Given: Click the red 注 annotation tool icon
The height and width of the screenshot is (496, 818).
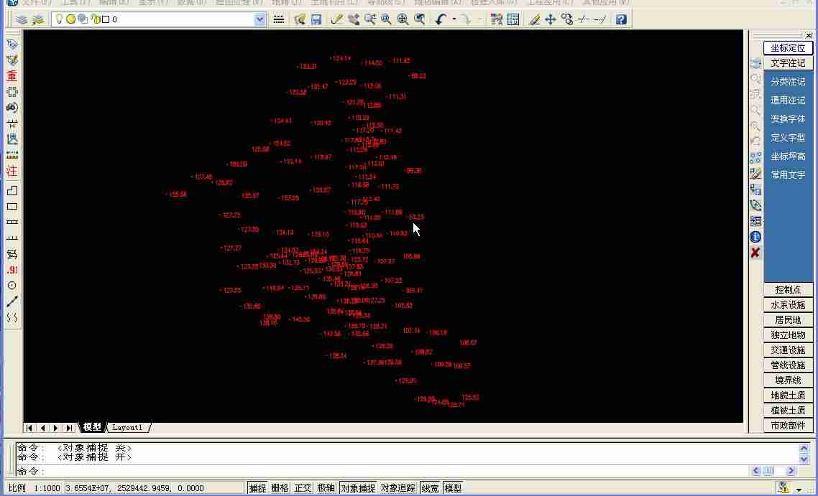Looking at the screenshot, I should pyautogui.click(x=12, y=171).
